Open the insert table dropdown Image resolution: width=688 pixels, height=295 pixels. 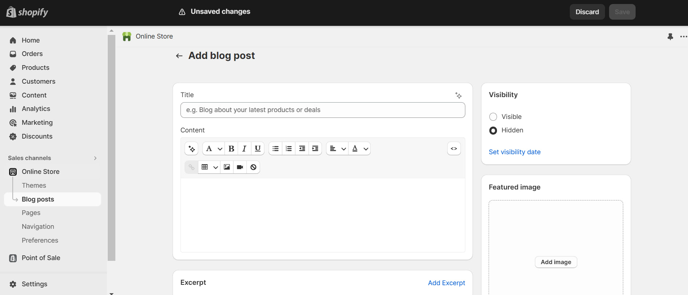pos(209,167)
